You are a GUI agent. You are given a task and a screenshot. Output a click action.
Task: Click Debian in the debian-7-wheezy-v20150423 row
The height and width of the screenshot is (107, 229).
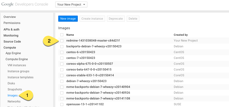coord(179,81)
